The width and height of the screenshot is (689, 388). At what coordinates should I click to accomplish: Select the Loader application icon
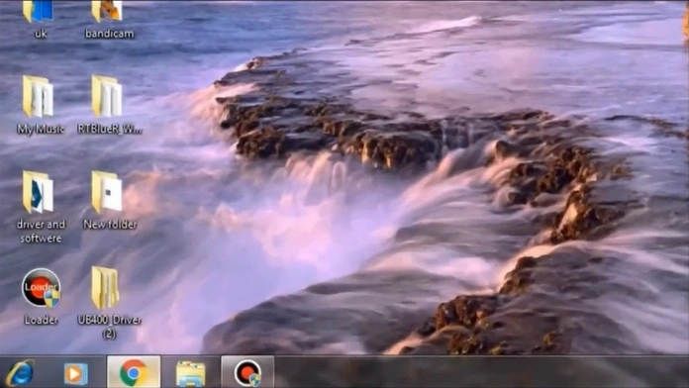pos(41,288)
